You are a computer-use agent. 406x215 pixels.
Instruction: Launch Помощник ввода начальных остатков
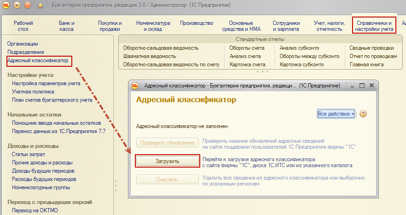(57, 123)
